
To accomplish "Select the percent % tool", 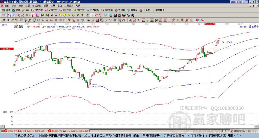I will click(x=139, y=20).
